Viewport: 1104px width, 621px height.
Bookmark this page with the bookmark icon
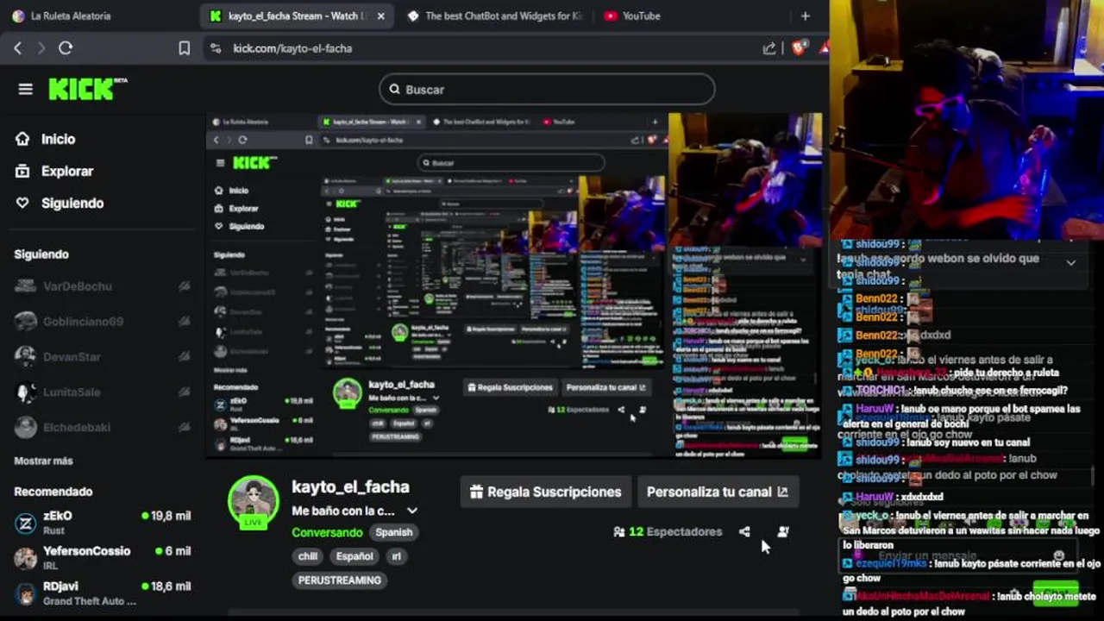(x=184, y=48)
